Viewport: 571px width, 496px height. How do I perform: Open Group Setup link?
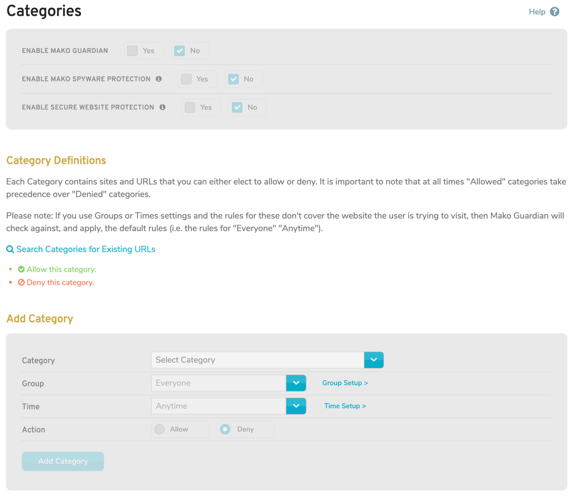point(345,383)
